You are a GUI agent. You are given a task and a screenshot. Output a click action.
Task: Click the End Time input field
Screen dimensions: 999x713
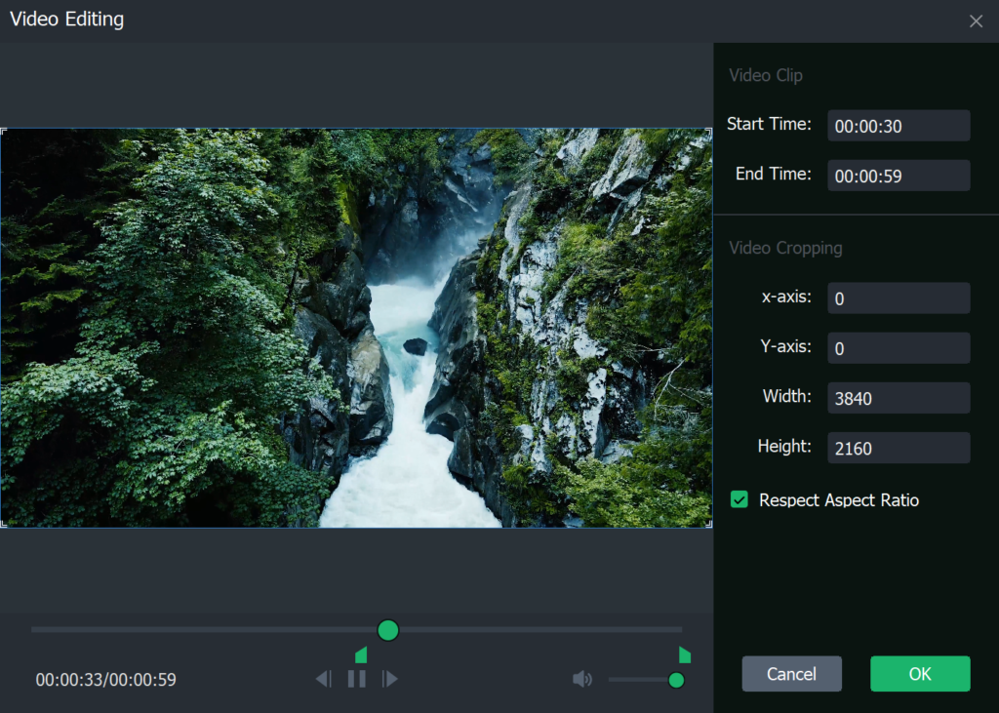899,176
